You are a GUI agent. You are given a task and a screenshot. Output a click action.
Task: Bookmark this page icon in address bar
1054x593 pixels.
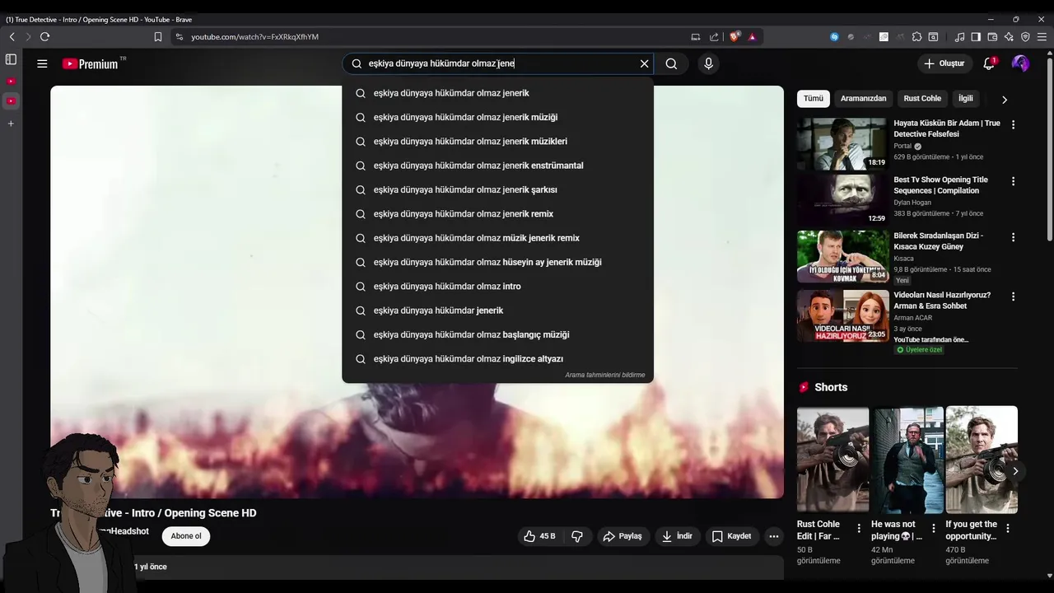pos(158,37)
